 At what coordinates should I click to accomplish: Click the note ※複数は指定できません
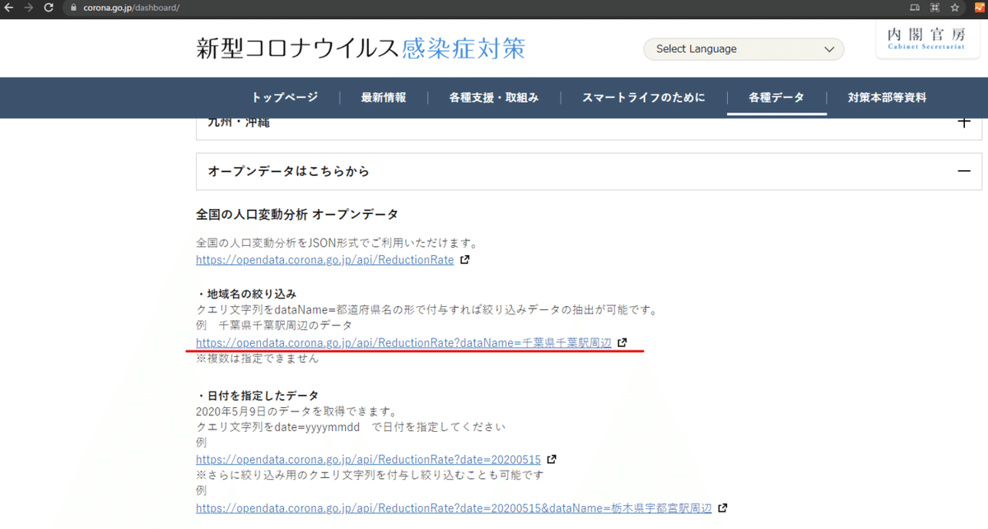257,359
